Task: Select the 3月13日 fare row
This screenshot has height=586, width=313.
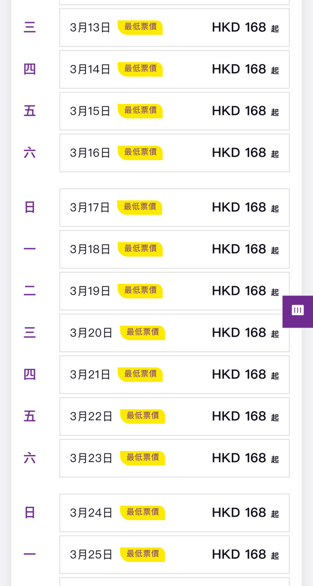Action: pos(174,28)
